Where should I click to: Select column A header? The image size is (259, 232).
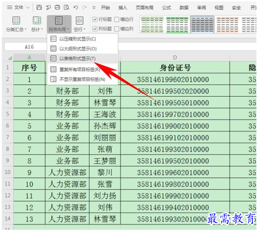pyautogui.click(x=29, y=57)
